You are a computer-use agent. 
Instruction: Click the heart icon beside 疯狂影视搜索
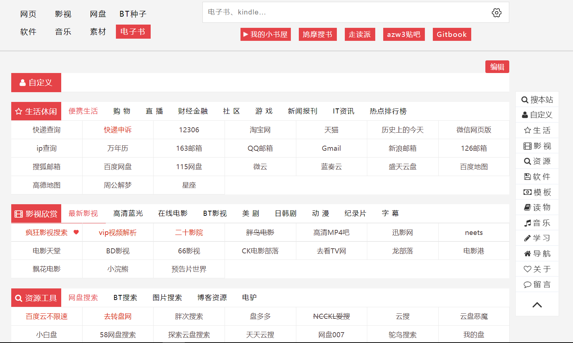(x=76, y=232)
